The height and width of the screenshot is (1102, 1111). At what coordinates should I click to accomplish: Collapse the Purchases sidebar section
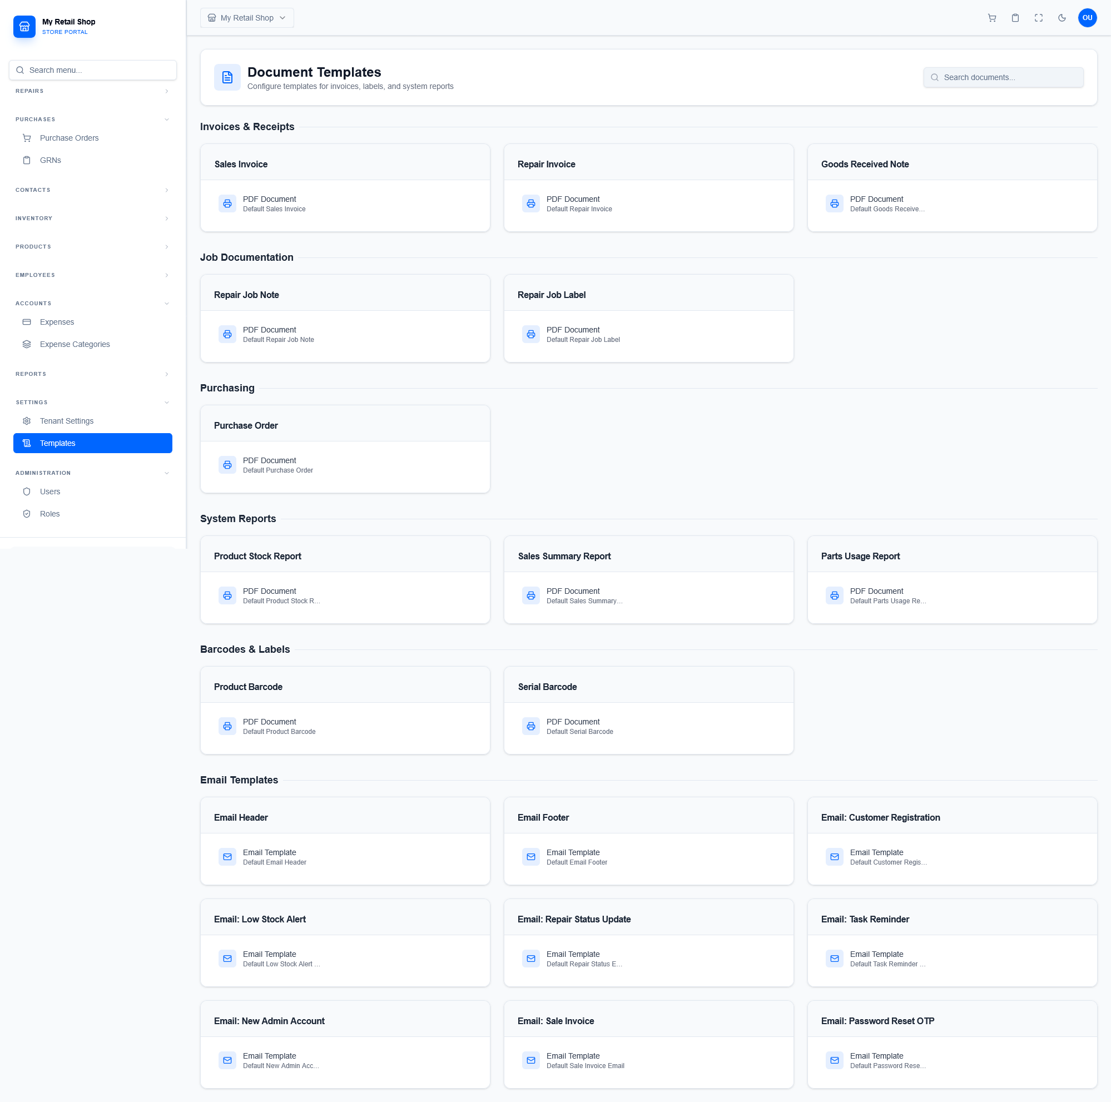[x=92, y=120]
